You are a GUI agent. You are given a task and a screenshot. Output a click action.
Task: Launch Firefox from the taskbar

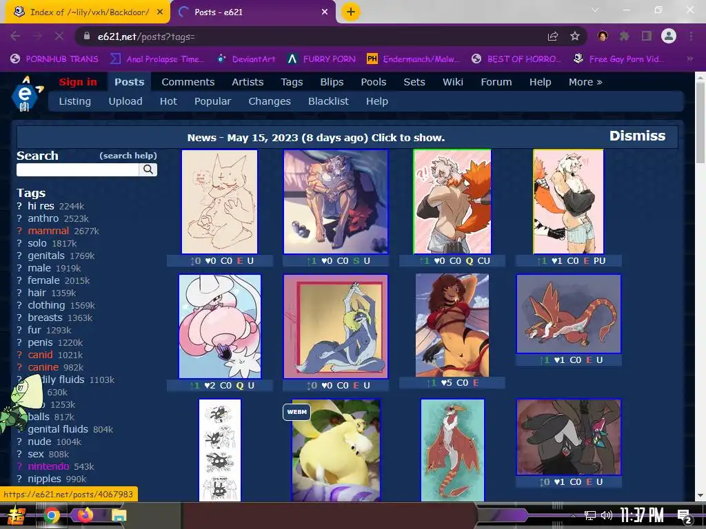pos(85,515)
